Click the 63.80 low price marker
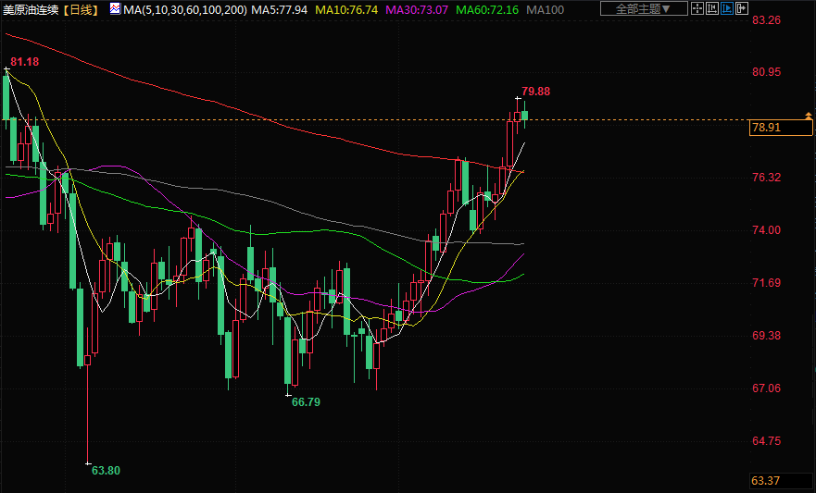This screenshot has height=493, width=816. (x=107, y=470)
